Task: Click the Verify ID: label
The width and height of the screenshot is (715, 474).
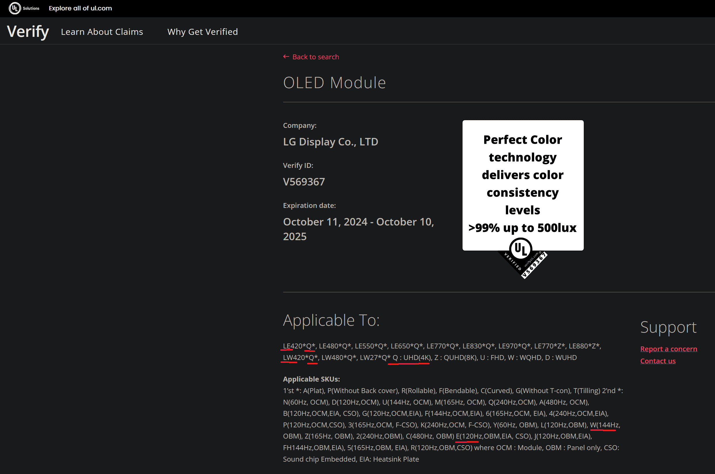Action: (298, 165)
